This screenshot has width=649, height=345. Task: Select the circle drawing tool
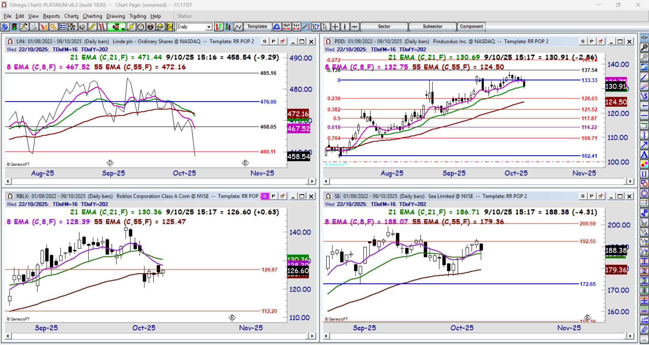point(644,194)
